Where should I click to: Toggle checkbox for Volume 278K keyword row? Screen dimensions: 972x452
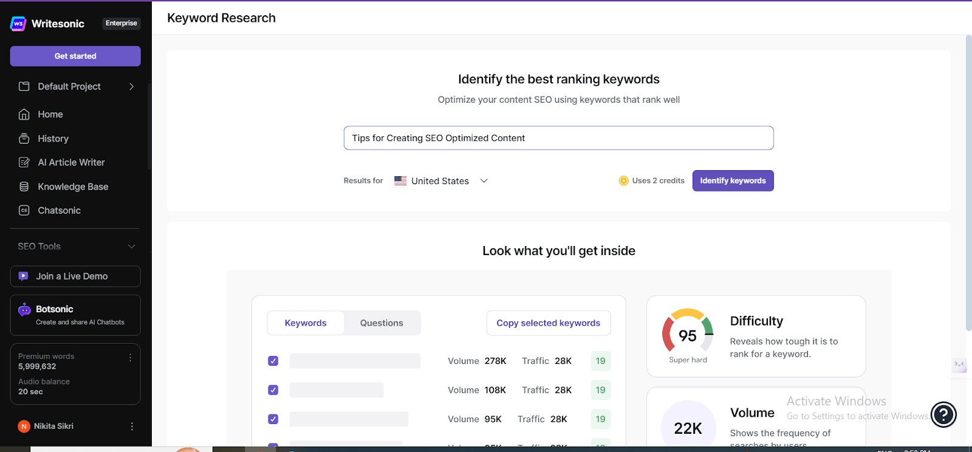coord(273,361)
